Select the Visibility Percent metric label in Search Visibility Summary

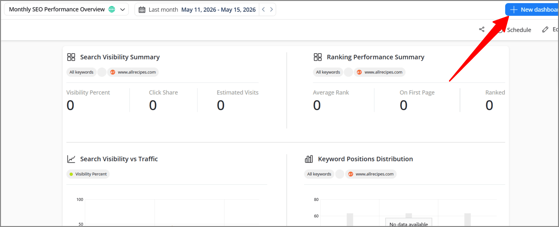(88, 92)
